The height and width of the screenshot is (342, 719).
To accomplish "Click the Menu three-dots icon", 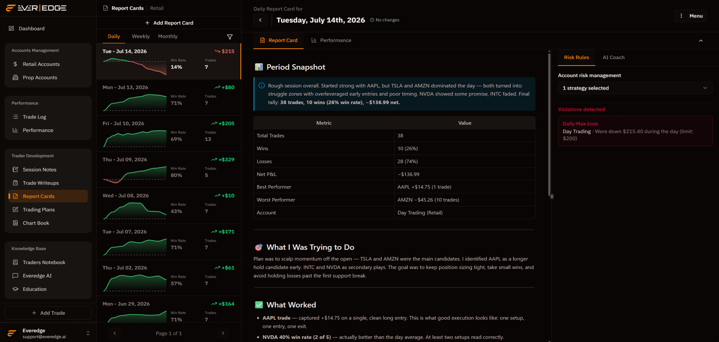I will click(x=681, y=16).
